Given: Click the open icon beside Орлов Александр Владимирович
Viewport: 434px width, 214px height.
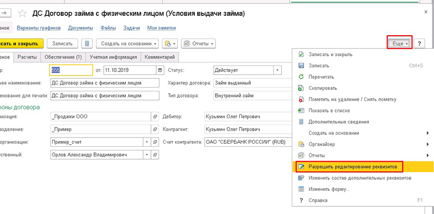Looking at the screenshot, I should coord(155,155).
